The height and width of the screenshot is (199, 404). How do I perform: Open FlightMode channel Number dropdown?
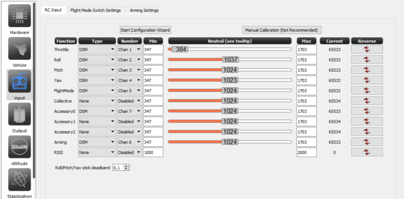[129, 91]
